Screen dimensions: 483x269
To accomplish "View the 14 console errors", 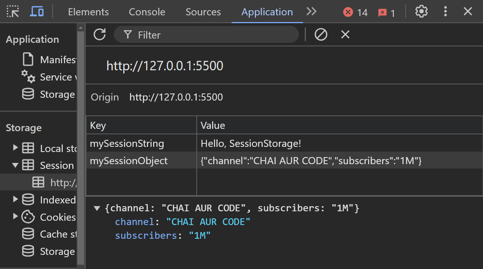I will point(355,12).
